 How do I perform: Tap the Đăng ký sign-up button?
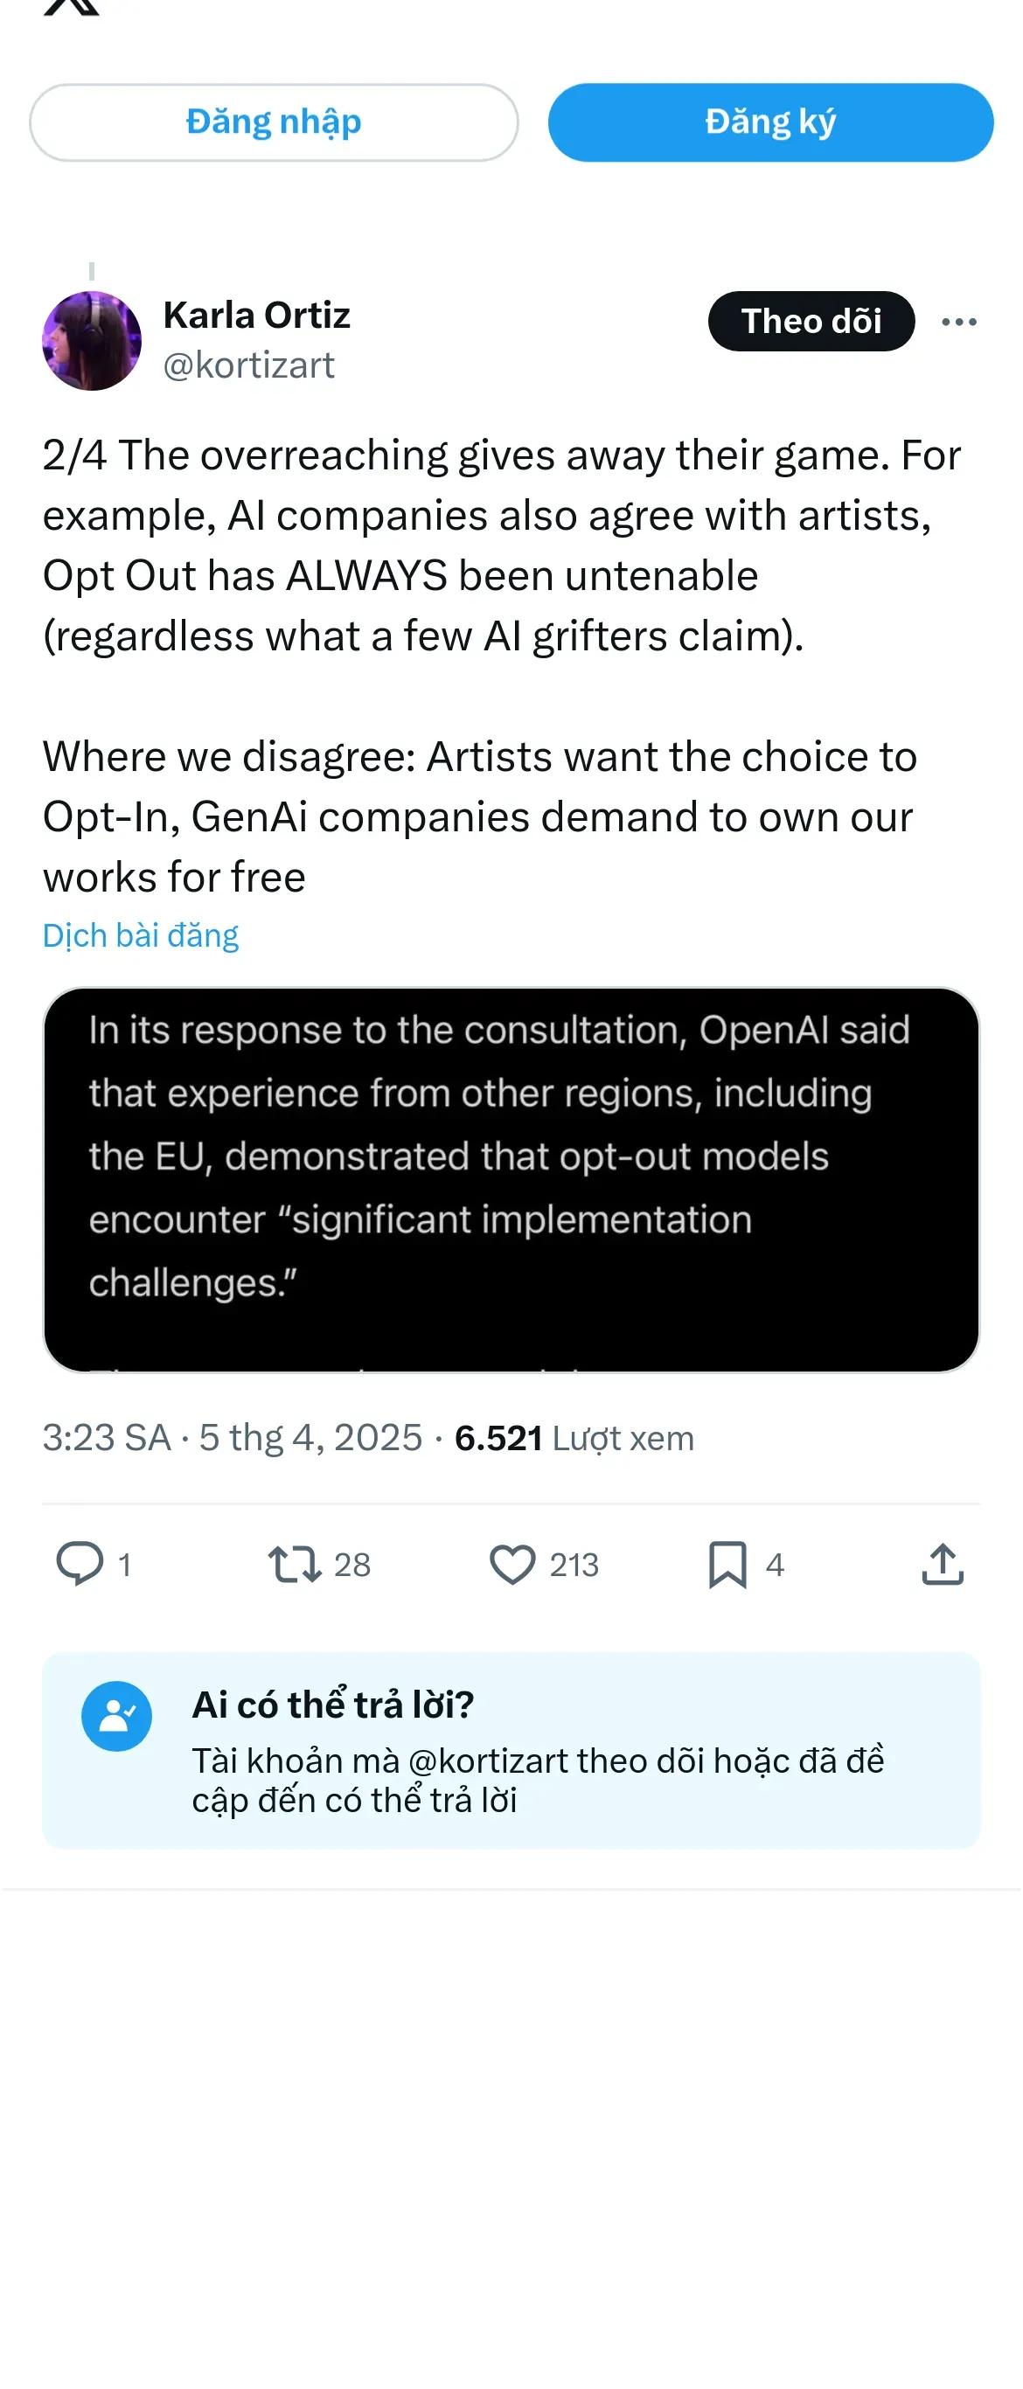click(x=769, y=122)
